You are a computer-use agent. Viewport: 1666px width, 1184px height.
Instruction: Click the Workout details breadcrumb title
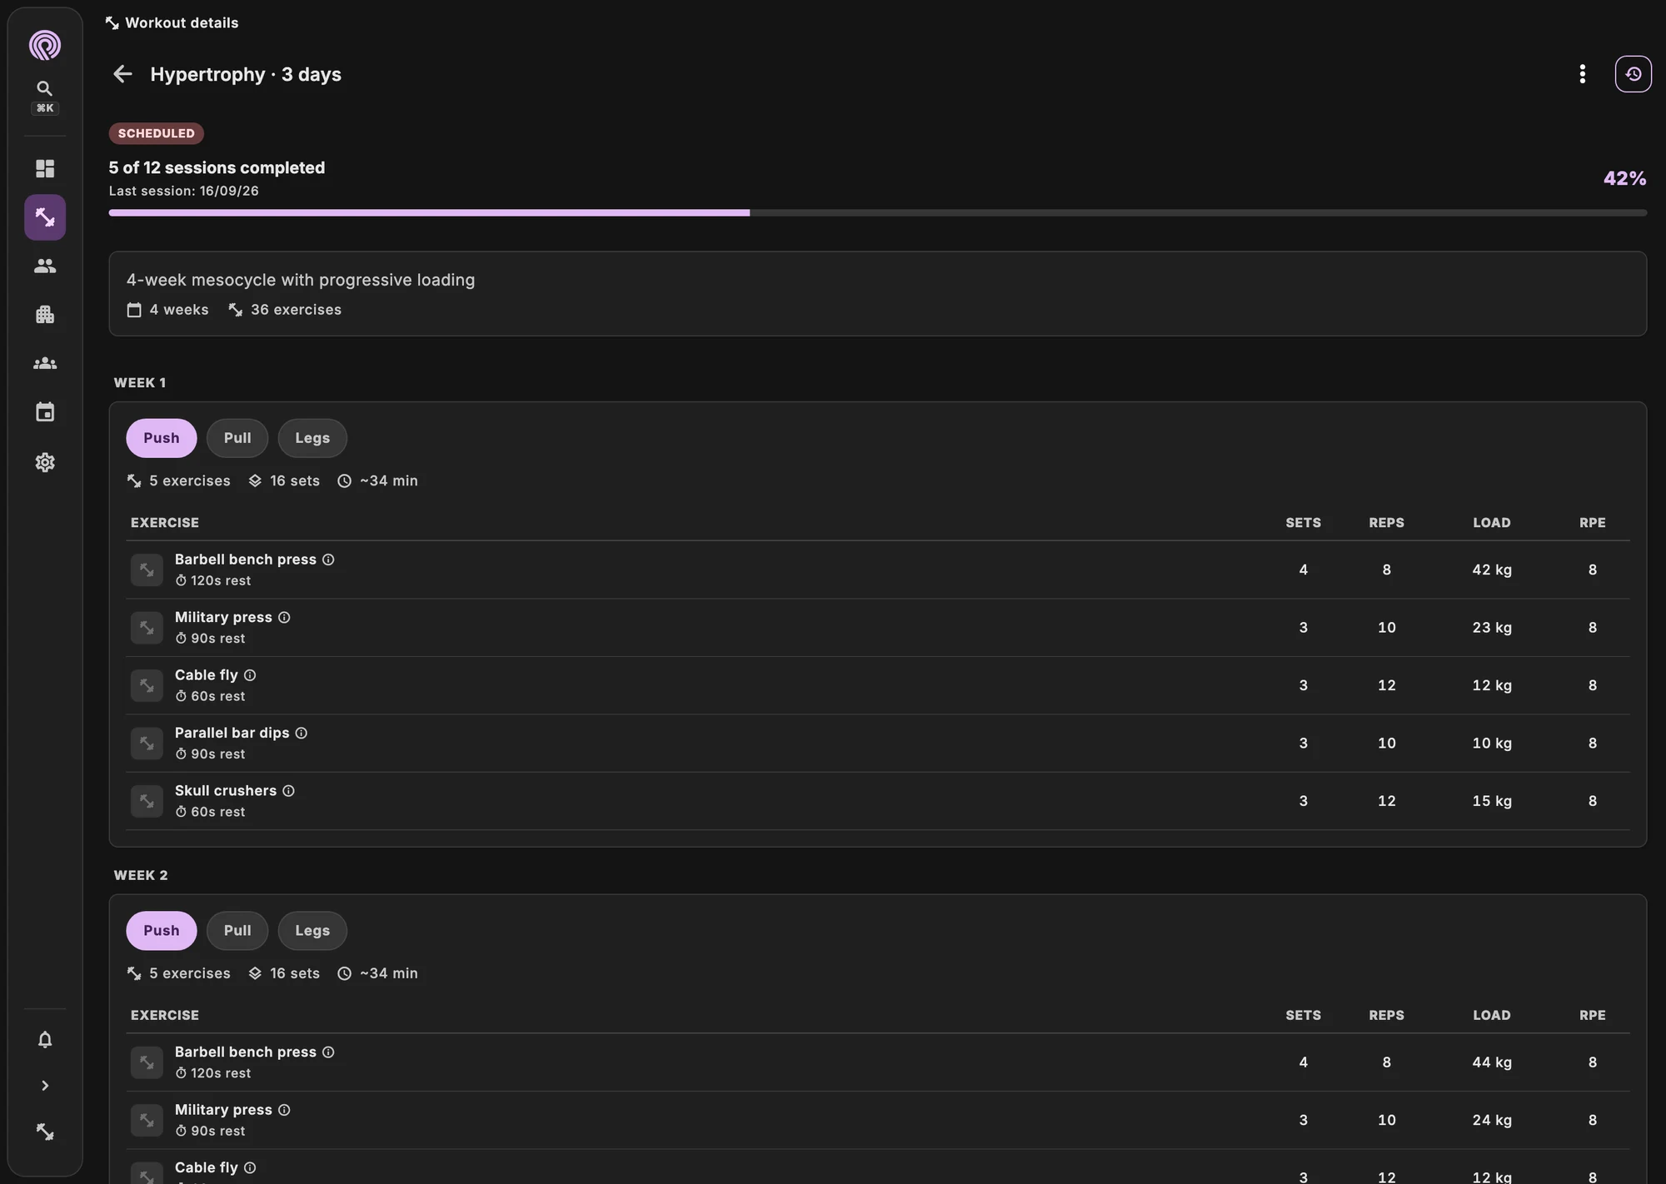coord(182,22)
